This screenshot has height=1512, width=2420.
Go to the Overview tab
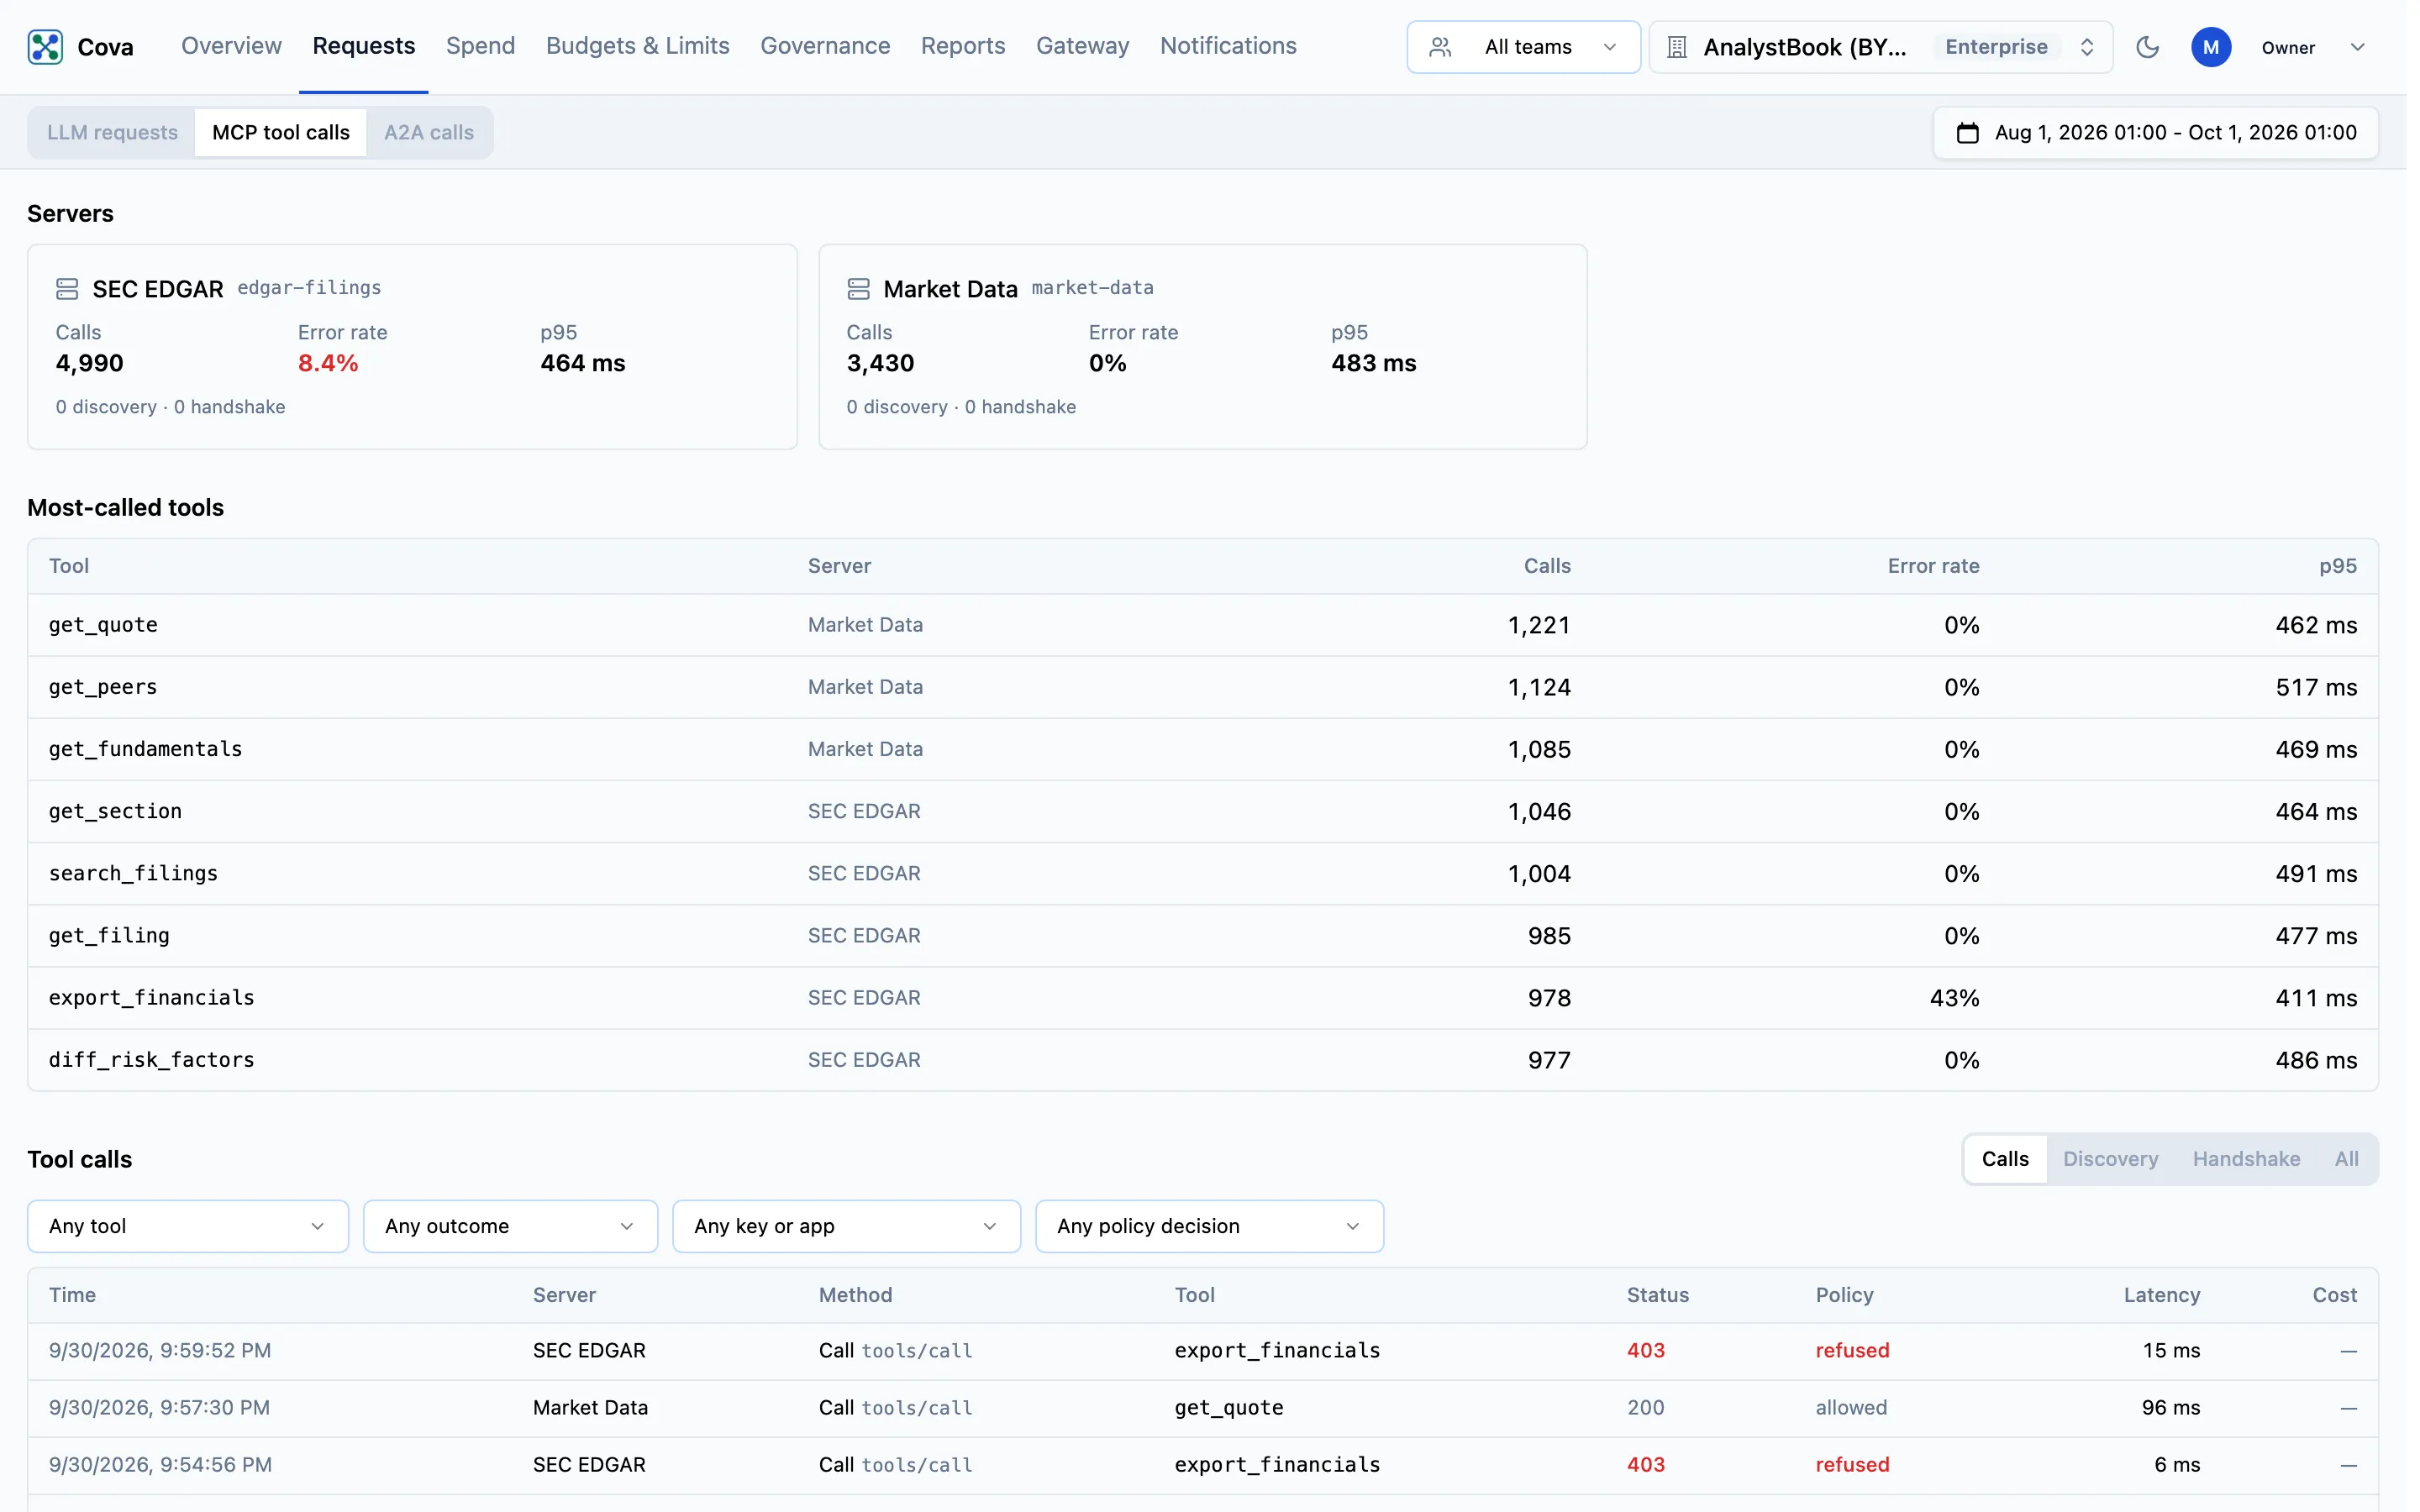pyautogui.click(x=231, y=46)
